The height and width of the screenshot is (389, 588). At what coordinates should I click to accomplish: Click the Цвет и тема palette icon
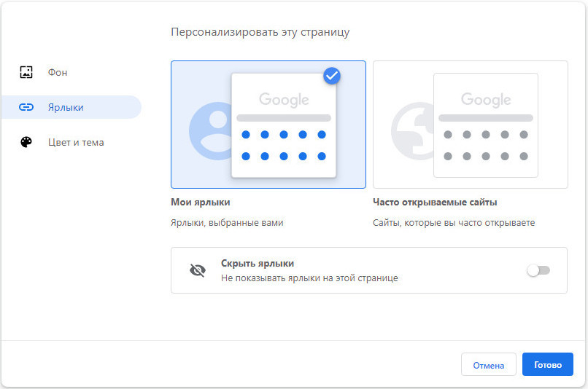click(26, 142)
